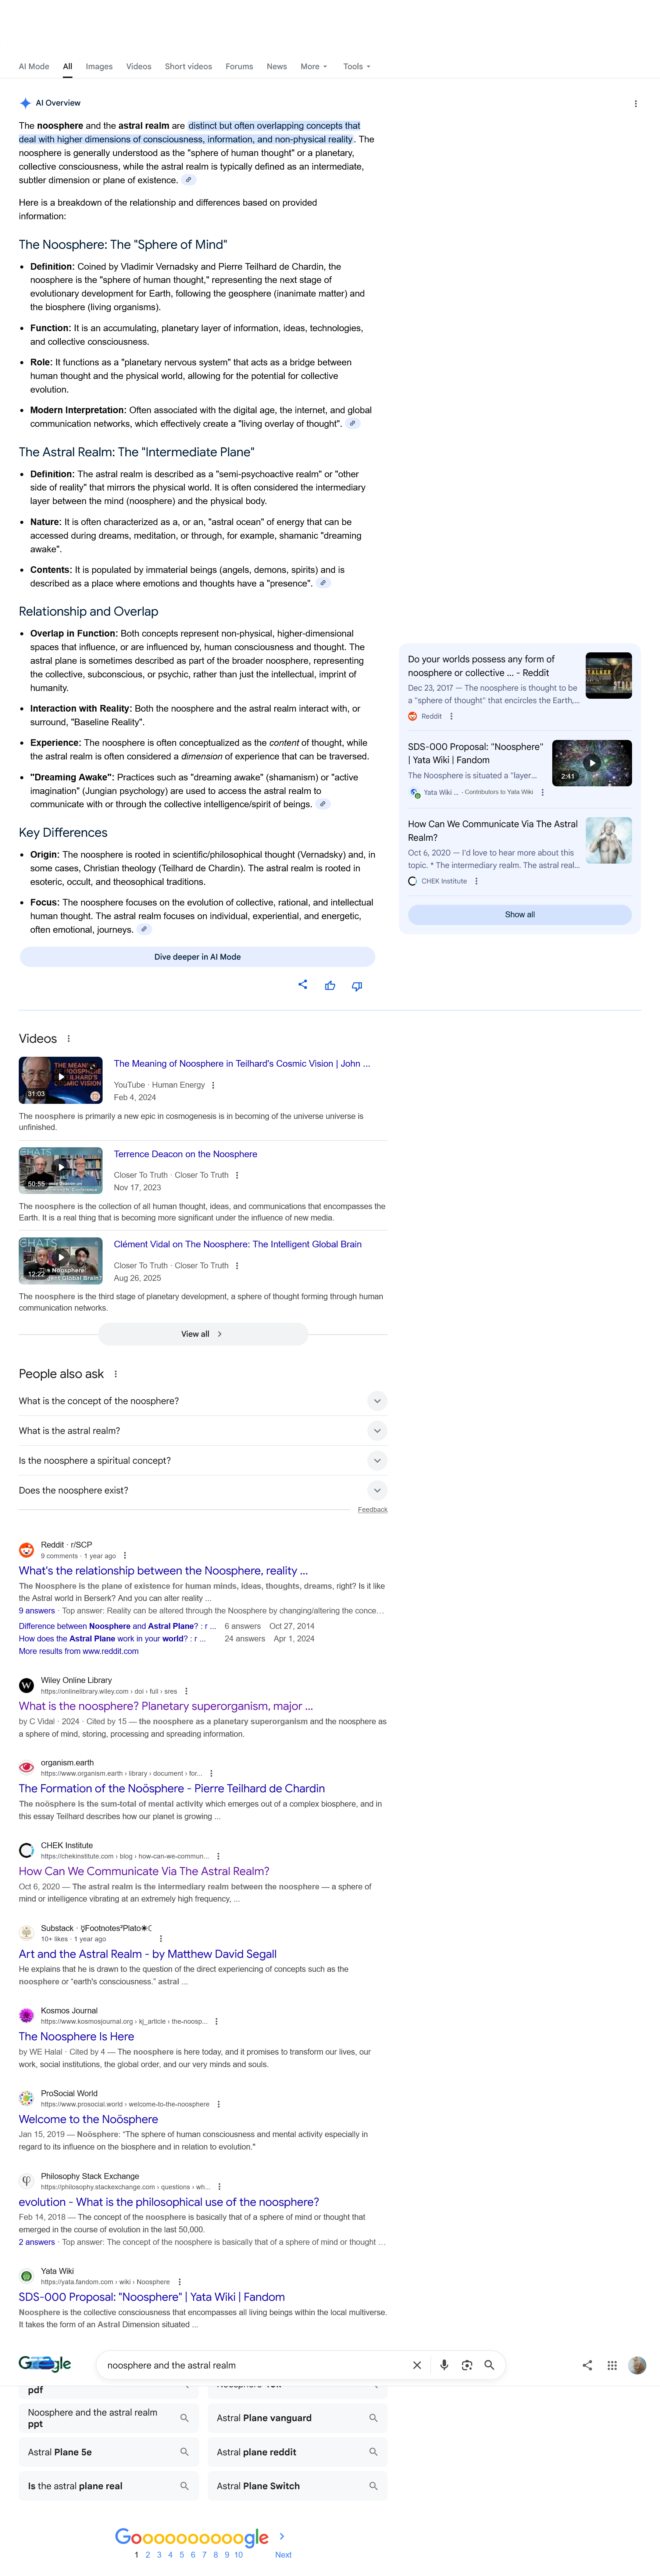Select related search 'Astral Plane Switch'
Image resolution: width=660 pixels, height=2576 pixels.
[298, 2486]
